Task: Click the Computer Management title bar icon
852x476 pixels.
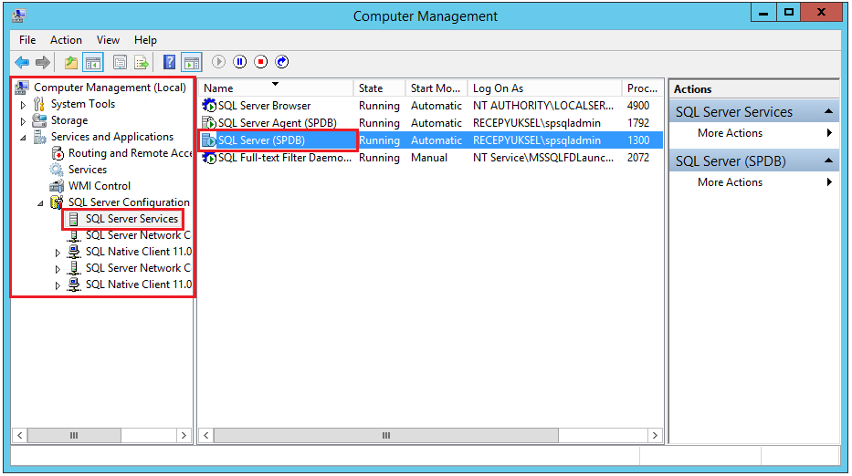Action: point(19,16)
